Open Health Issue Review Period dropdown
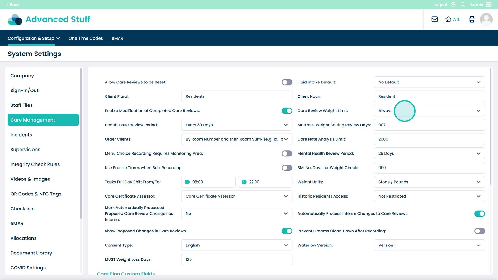The width and height of the screenshot is (498, 280). 237,125
